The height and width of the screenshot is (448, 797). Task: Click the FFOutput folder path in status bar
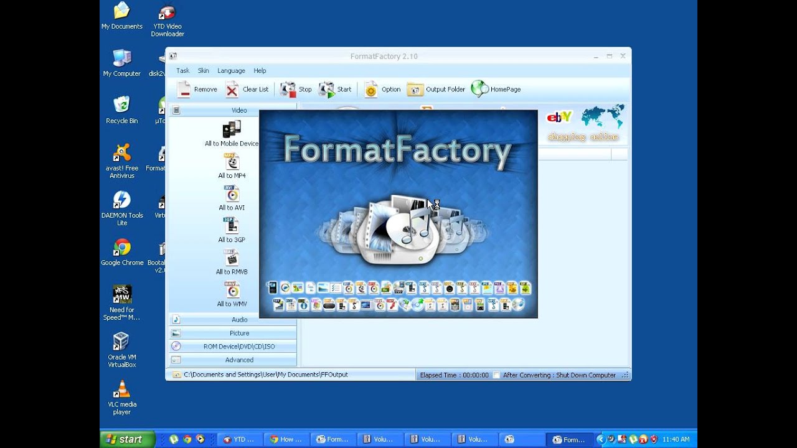(x=266, y=375)
